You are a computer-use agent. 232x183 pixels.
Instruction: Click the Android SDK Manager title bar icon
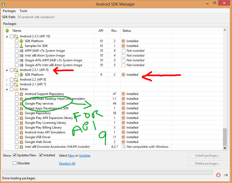pos(3,4)
